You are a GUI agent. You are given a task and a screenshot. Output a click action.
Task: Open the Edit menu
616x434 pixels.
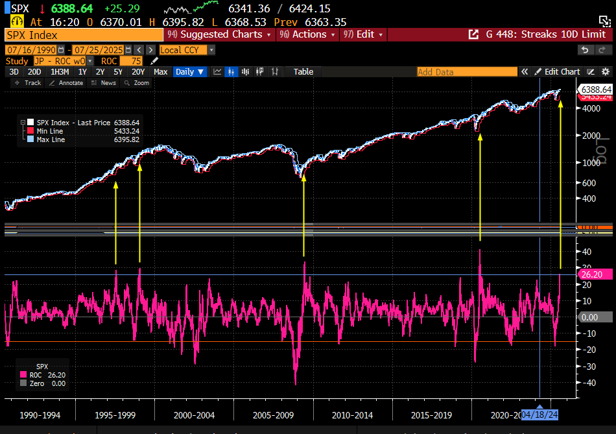point(363,34)
